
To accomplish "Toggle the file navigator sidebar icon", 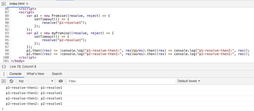I will tap(3, 3).
